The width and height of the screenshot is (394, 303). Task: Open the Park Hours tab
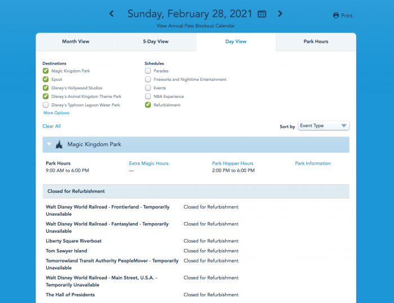[x=316, y=42]
